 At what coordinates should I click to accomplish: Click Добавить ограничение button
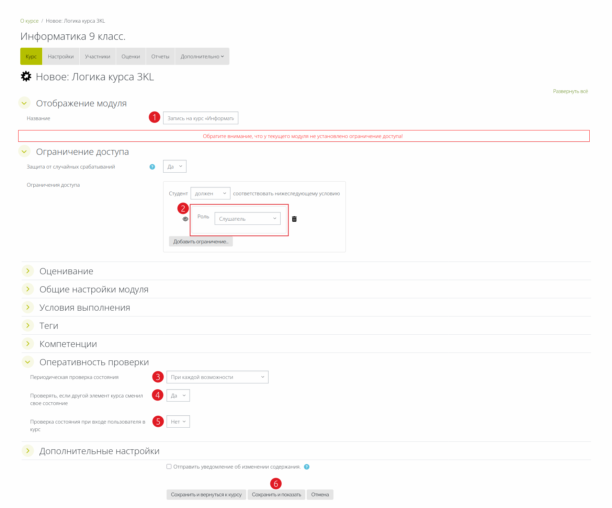(201, 241)
